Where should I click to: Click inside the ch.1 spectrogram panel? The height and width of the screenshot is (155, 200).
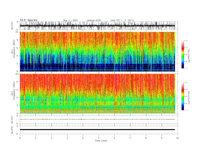(x=97, y=52)
